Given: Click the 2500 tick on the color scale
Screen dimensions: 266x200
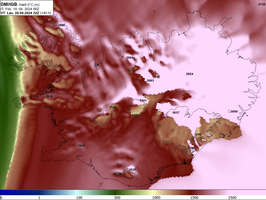Looking at the screenshot, I should click(232, 198).
